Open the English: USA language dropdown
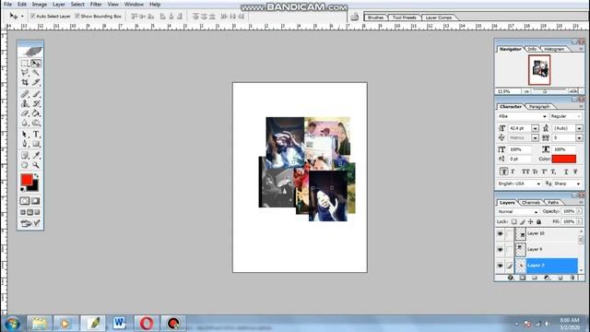 click(520, 184)
